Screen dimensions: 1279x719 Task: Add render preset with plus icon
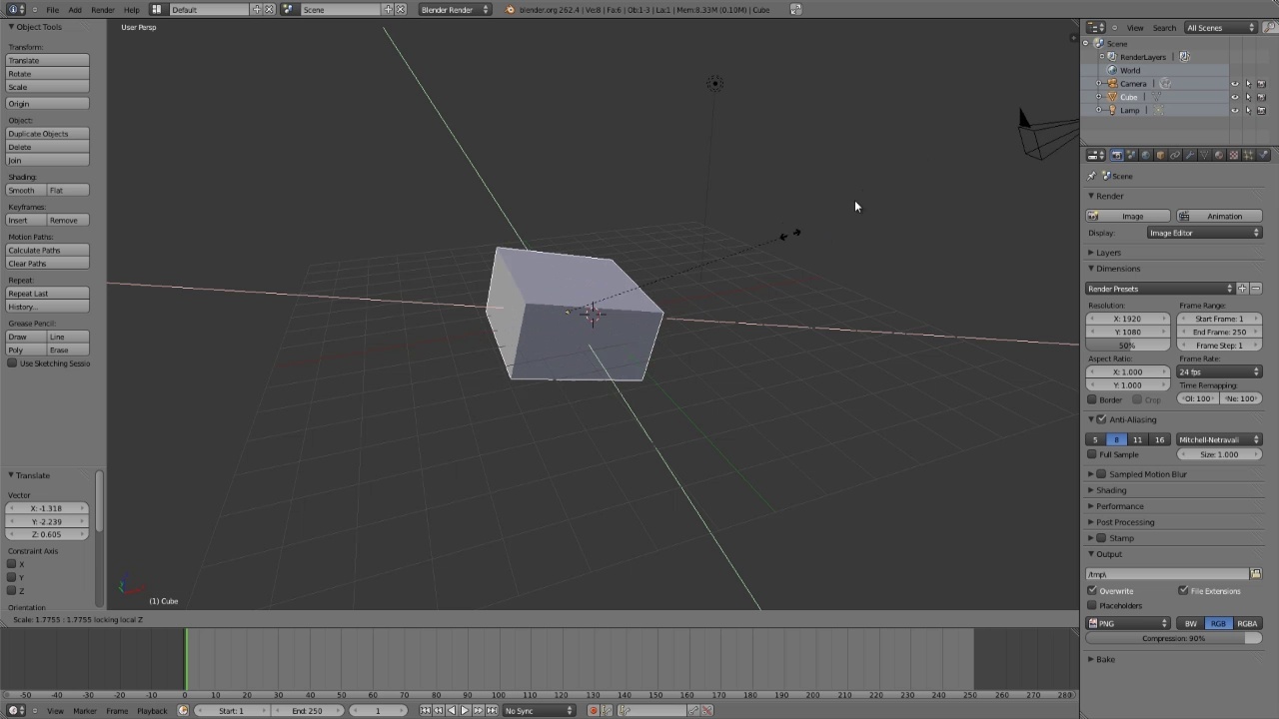tap(1242, 289)
